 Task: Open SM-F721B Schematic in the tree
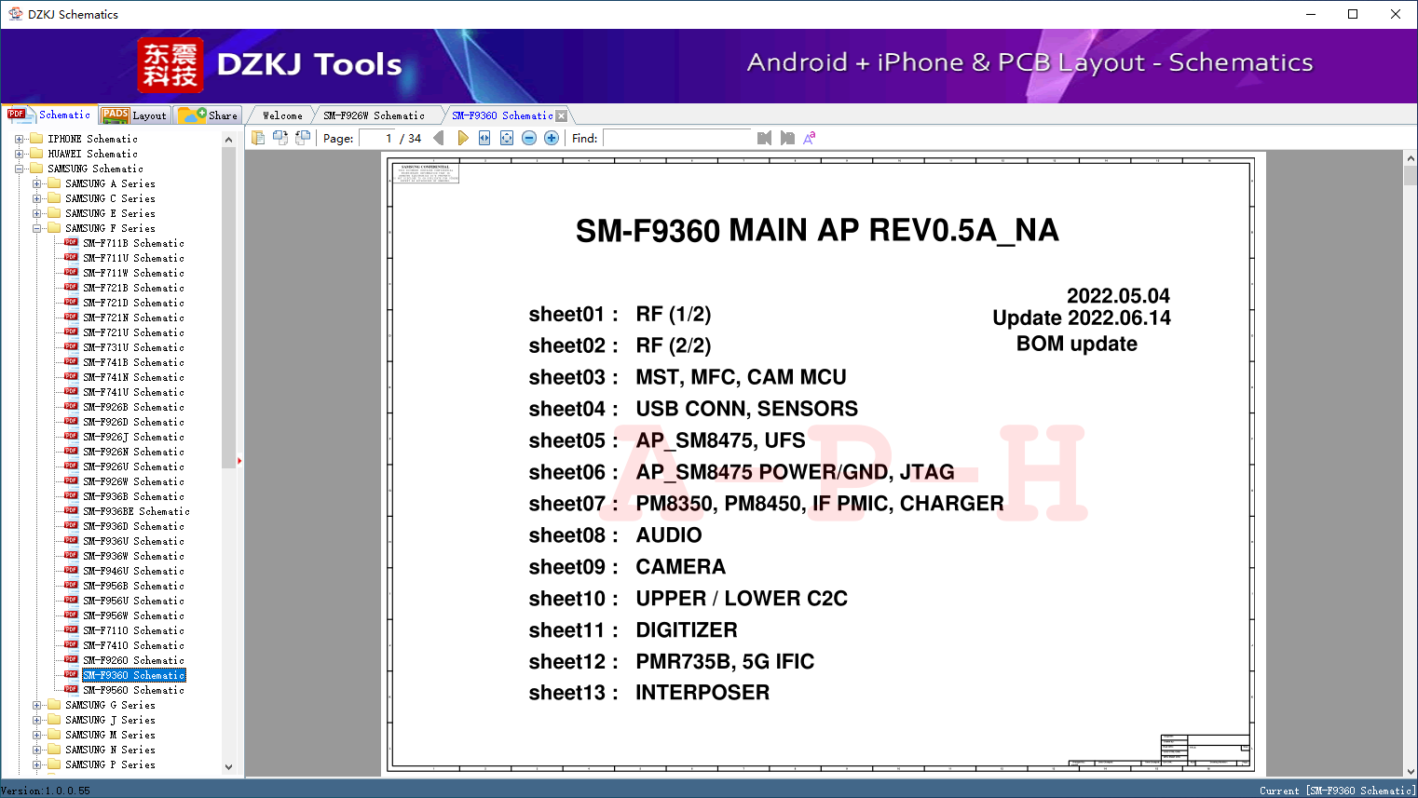coord(133,288)
